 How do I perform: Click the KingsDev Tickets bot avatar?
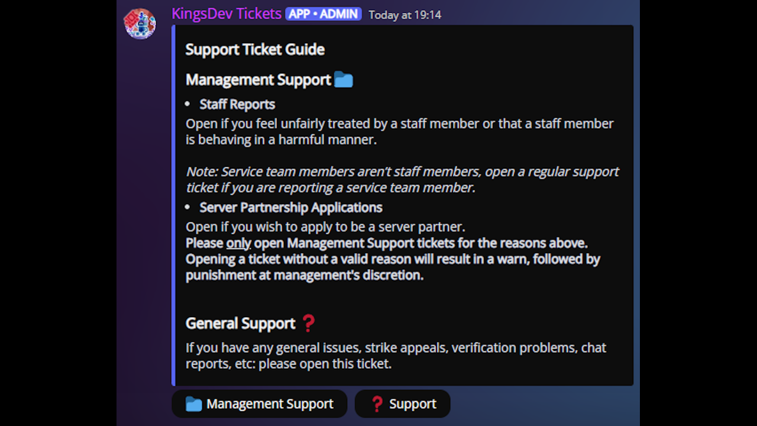140,24
